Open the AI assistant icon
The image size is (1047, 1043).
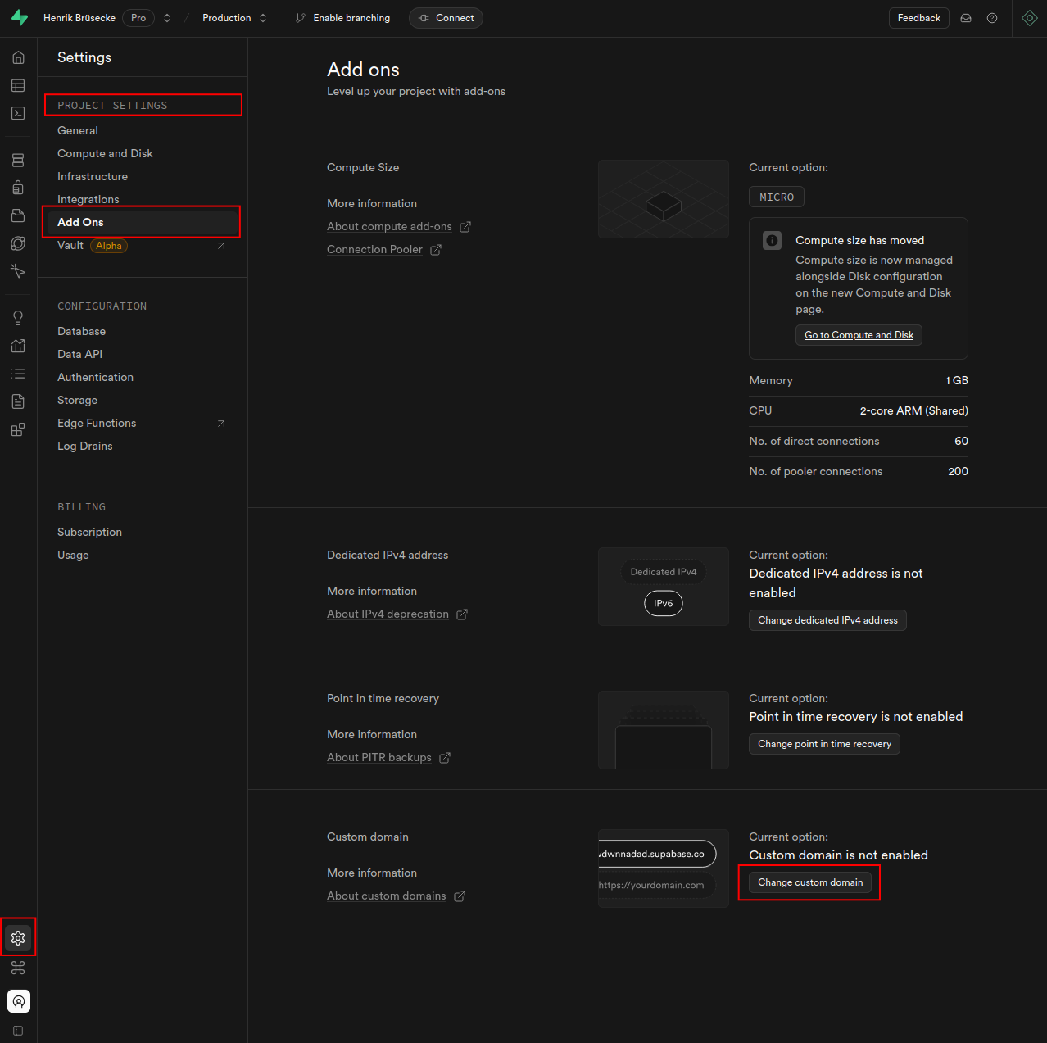coord(1030,18)
